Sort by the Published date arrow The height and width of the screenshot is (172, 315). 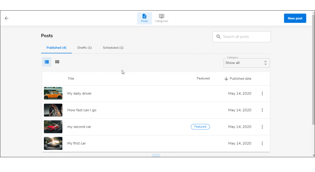pos(226,79)
